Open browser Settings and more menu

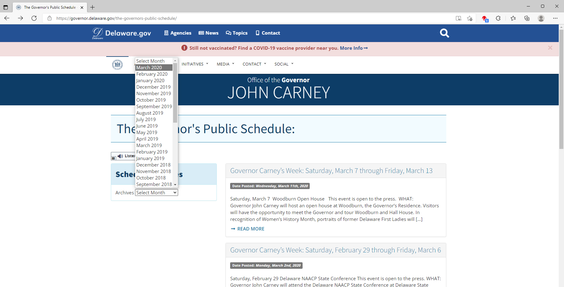(x=555, y=18)
